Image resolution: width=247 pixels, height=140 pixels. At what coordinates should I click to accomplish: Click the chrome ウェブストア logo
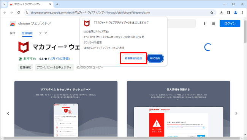30,23
